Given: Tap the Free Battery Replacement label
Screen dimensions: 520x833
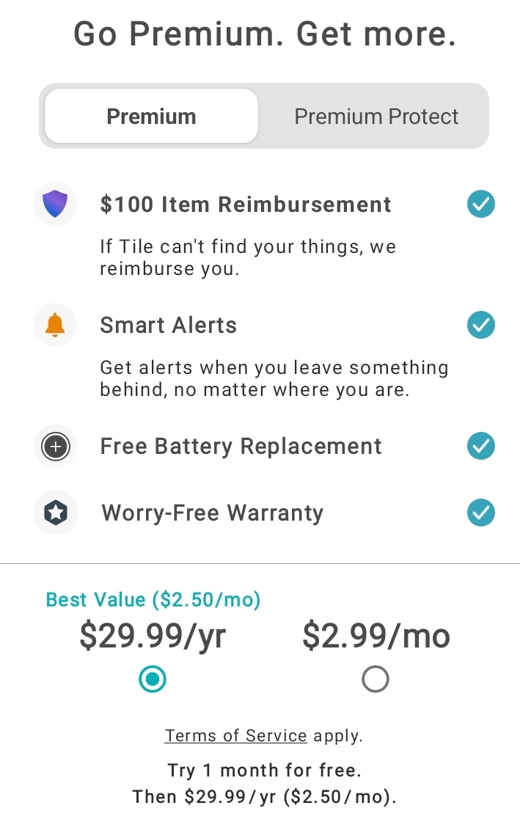Looking at the screenshot, I should 241,447.
